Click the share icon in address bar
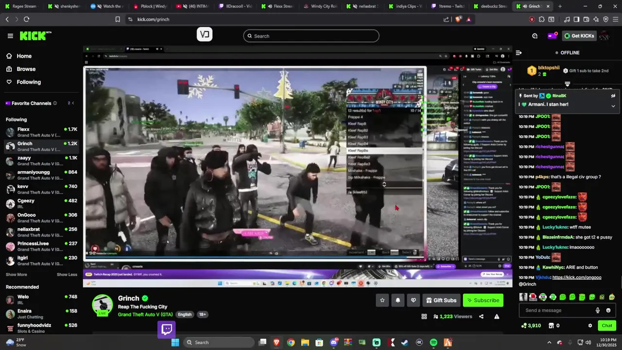Screen dimensions: 622x350 446,19
